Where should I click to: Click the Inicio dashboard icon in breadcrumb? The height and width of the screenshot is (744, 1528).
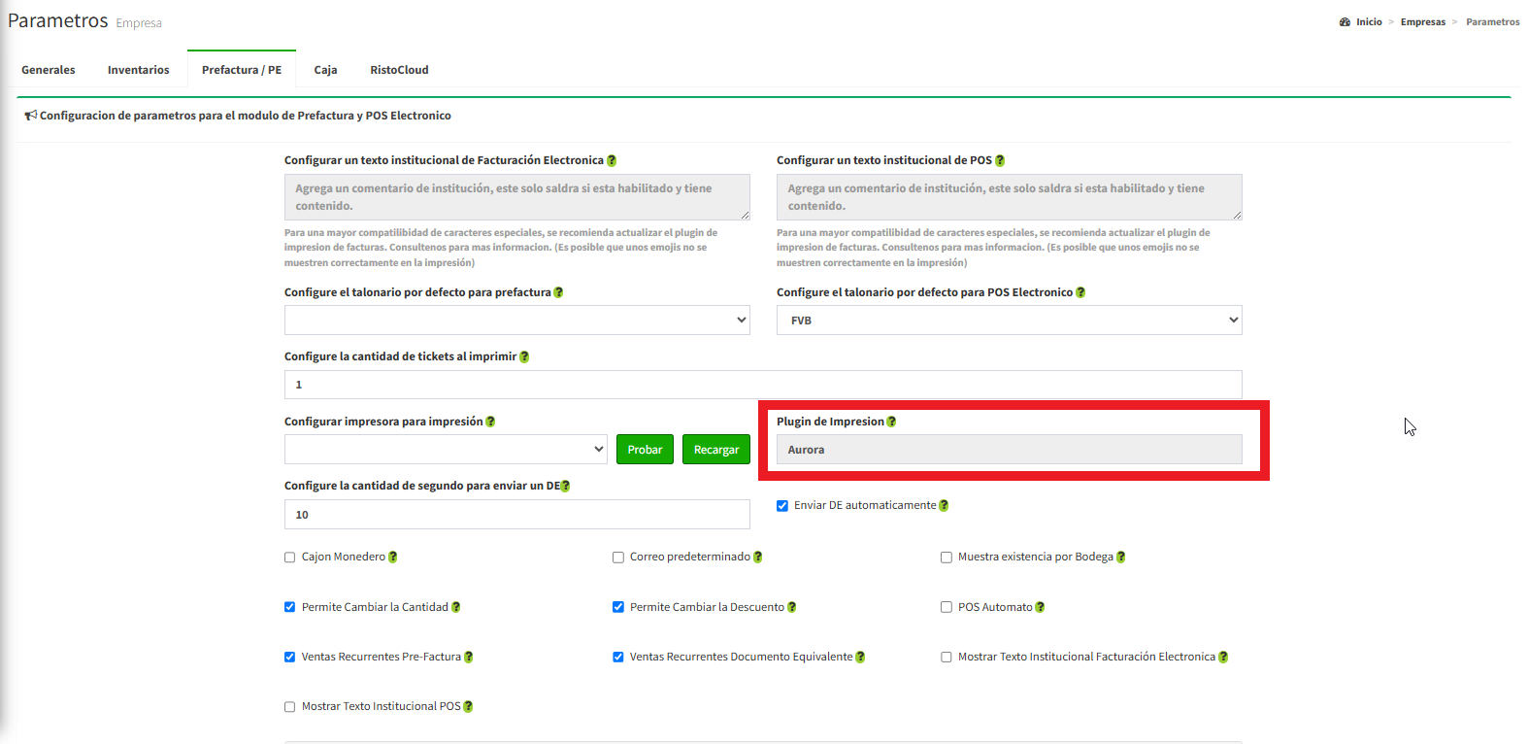pyautogui.click(x=1345, y=22)
